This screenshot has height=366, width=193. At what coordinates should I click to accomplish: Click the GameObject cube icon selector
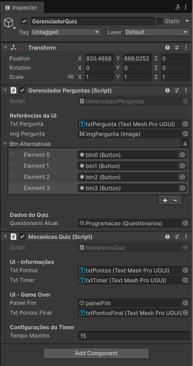9,23
